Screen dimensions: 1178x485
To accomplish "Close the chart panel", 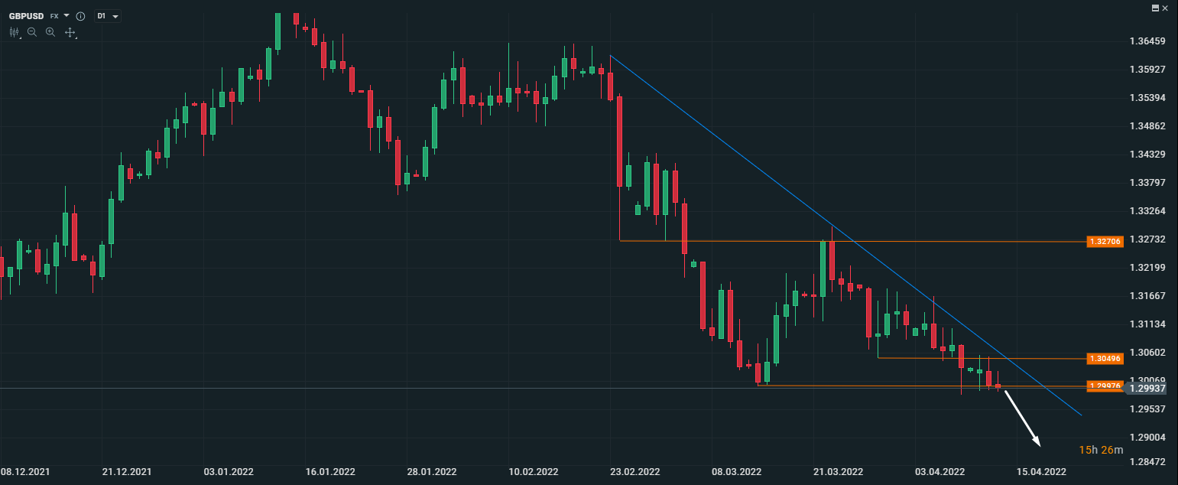I will click(1165, 8).
